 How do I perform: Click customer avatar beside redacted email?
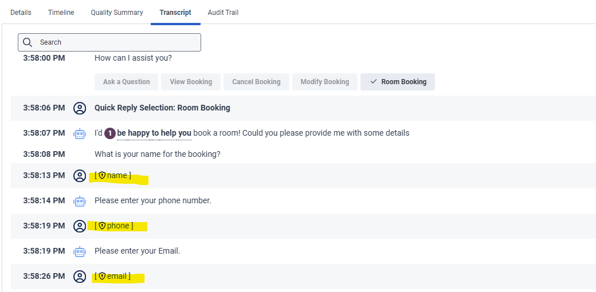coord(80,277)
